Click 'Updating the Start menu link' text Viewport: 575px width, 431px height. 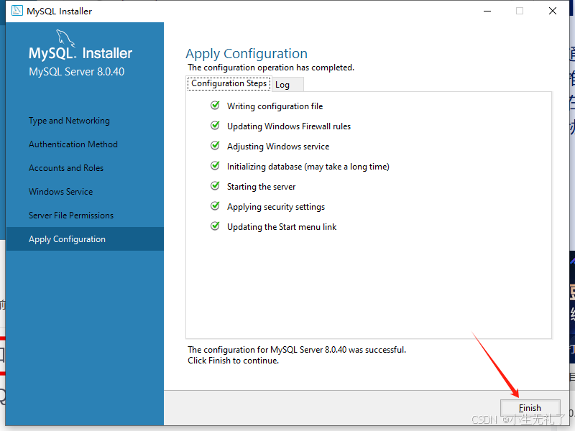point(282,227)
